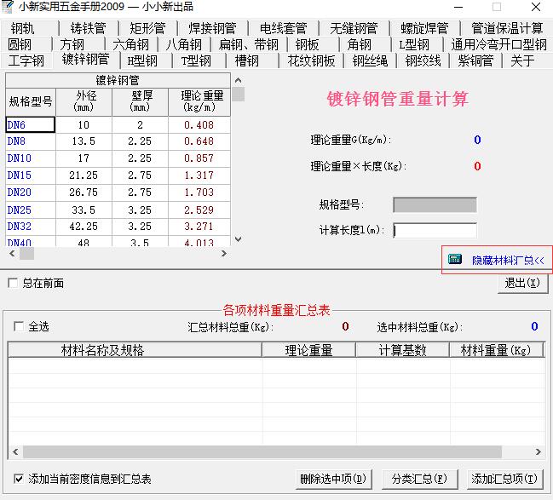This screenshot has height=500, width=553.
Task: Select the DN10 specification cell
Action: point(31,158)
